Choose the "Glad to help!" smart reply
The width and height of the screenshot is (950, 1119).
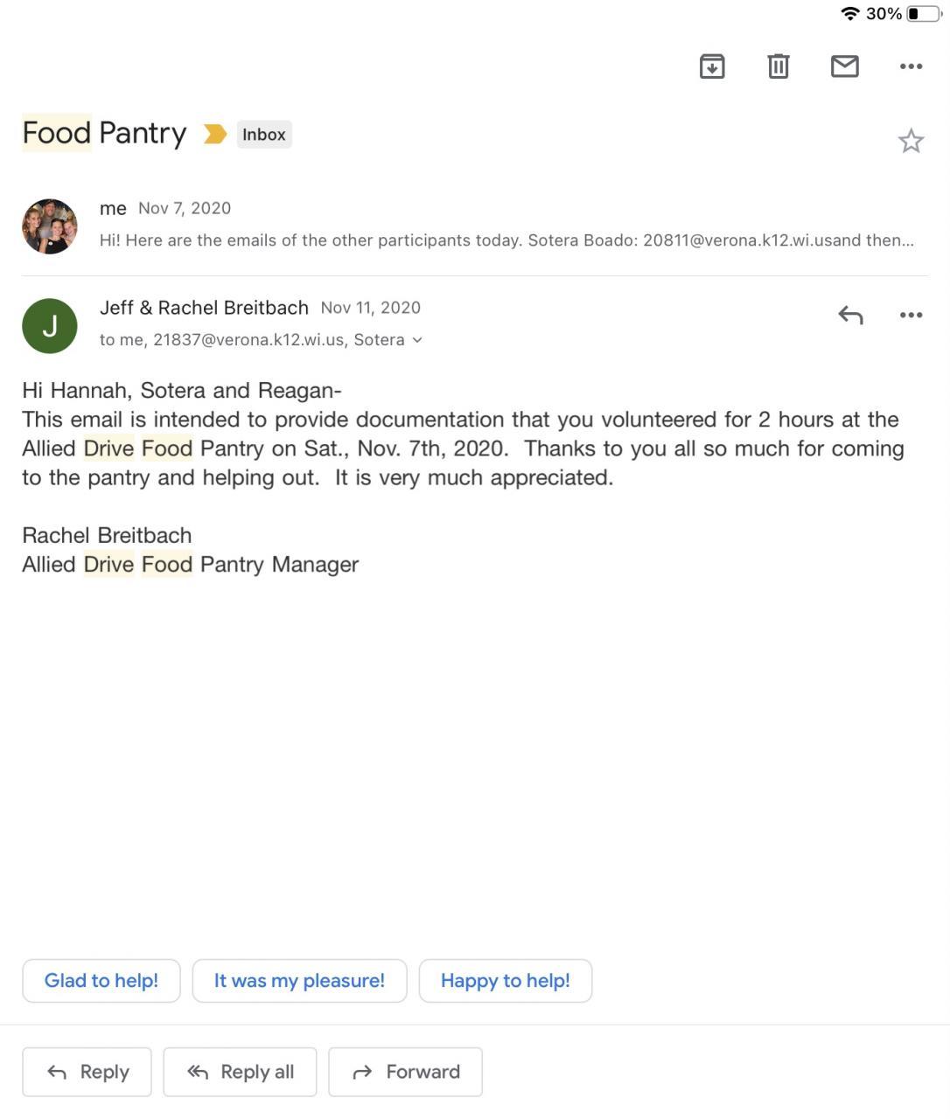click(x=101, y=981)
